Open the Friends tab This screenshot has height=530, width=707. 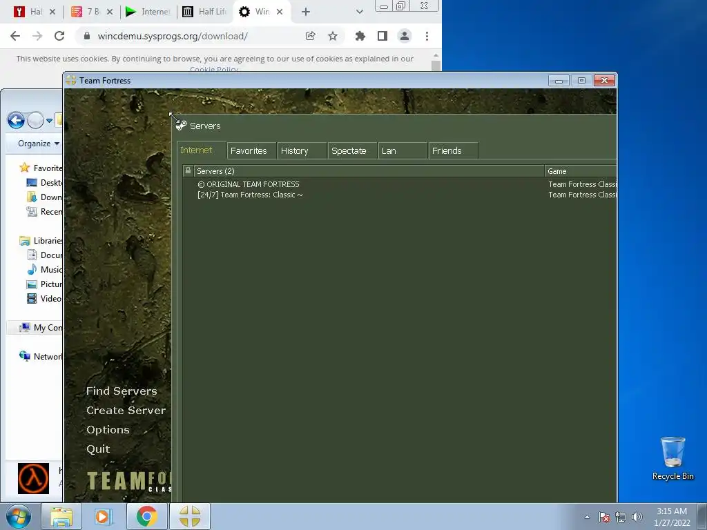coord(453,150)
